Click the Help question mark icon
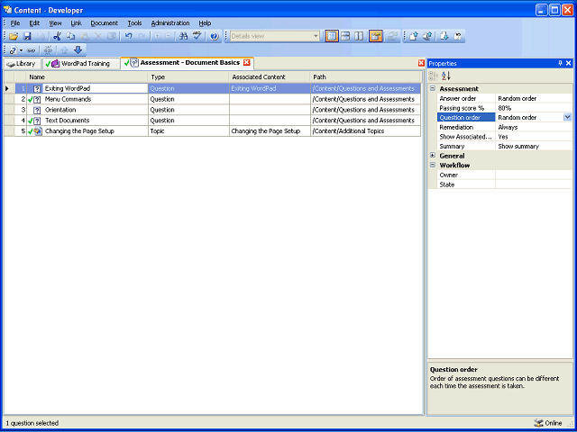 point(215,36)
